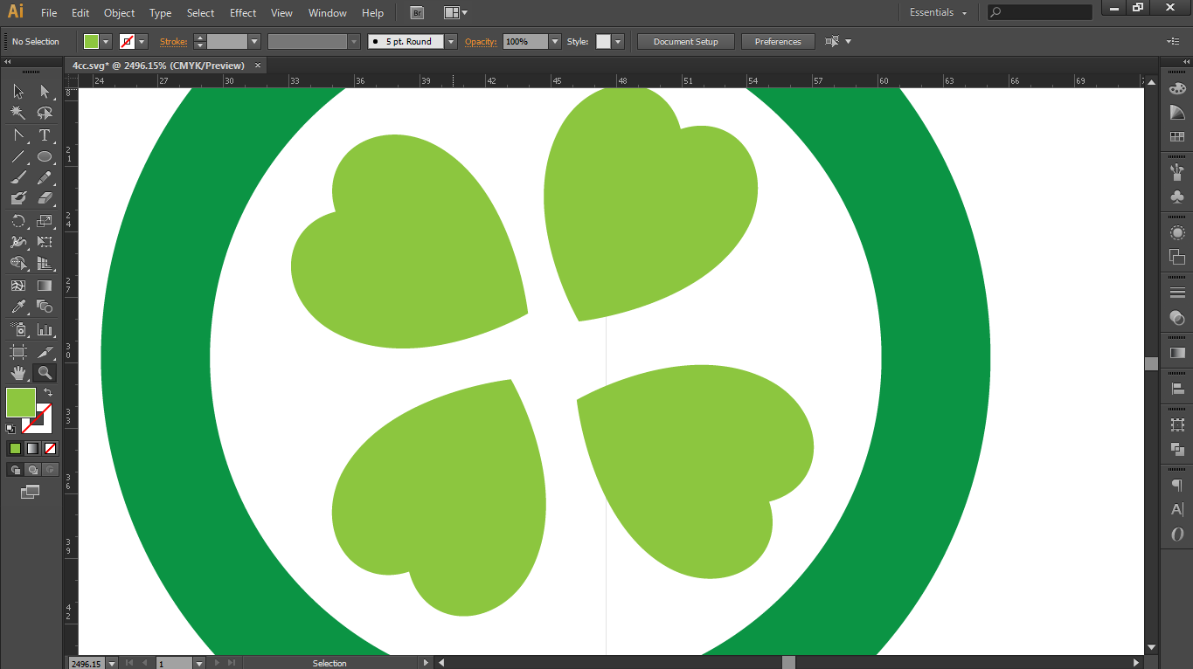Select the Gradient tool in toolbox

(45, 286)
